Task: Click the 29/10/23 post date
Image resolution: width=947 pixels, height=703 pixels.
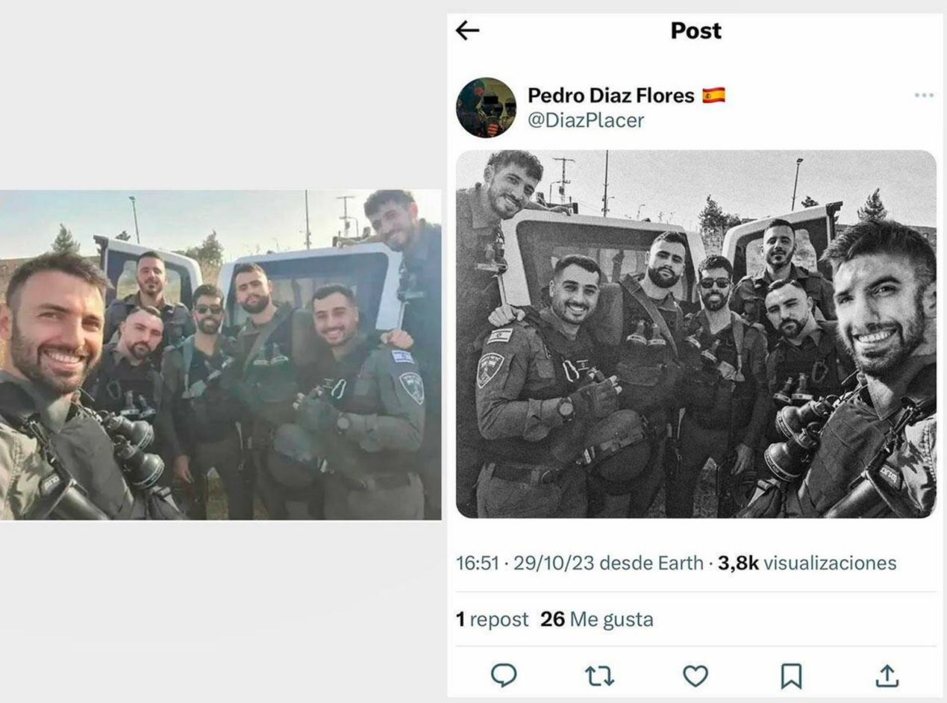Action: tap(554, 563)
